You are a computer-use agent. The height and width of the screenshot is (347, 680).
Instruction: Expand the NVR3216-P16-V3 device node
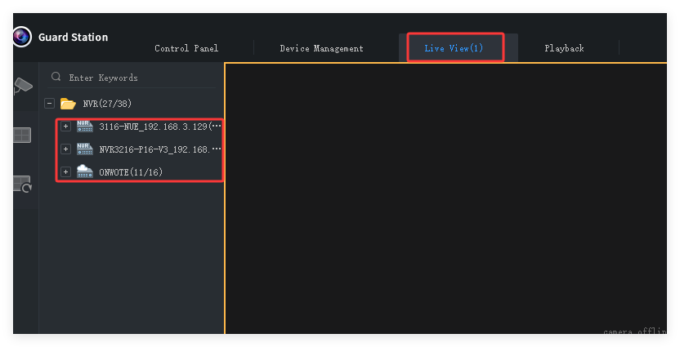65,149
